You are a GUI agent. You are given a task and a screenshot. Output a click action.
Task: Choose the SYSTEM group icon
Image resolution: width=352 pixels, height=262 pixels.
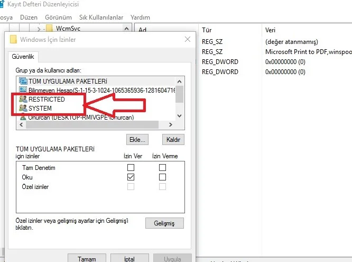tap(23, 108)
